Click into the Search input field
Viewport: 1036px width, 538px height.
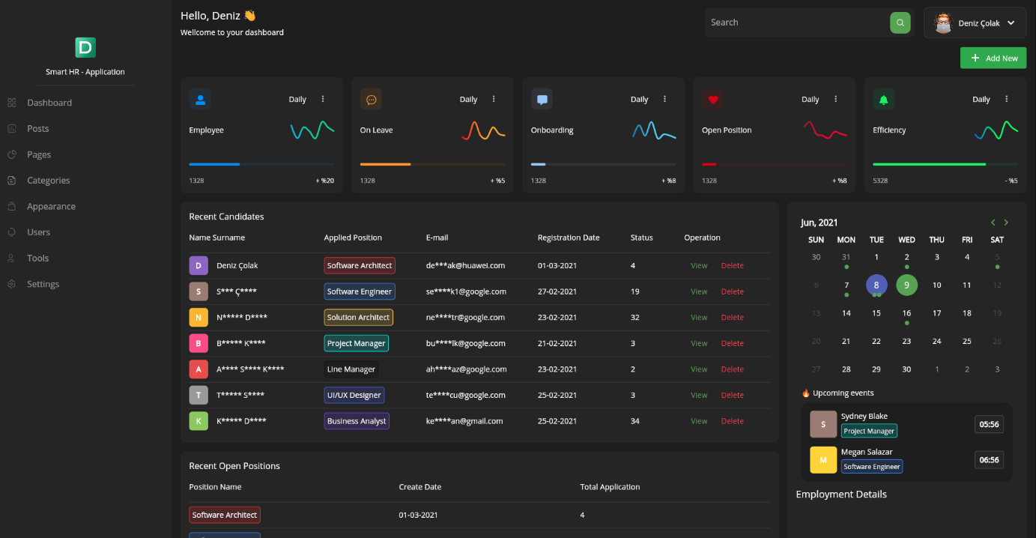(794, 22)
